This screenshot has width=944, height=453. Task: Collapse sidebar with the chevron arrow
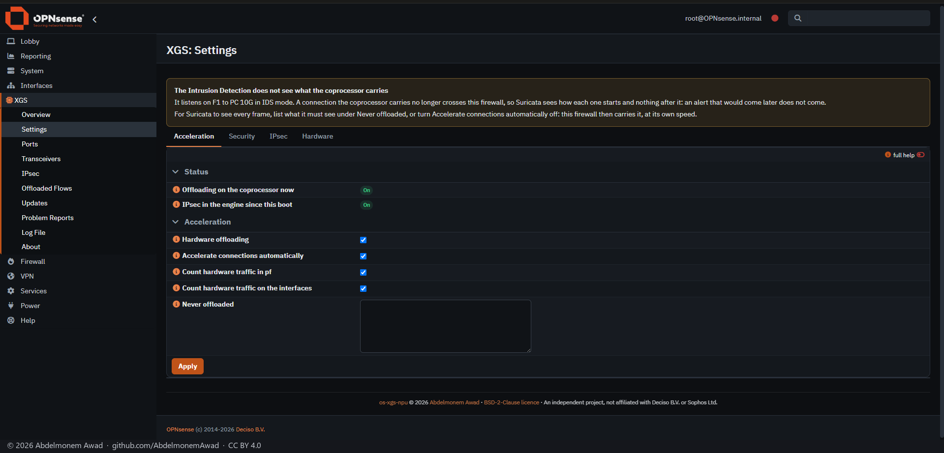point(94,19)
